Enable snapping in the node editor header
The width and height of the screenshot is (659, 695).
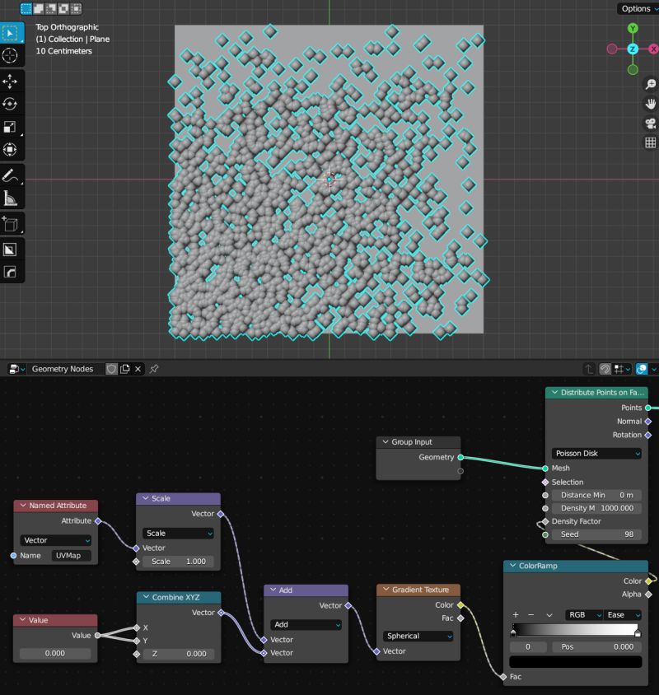point(605,369)
